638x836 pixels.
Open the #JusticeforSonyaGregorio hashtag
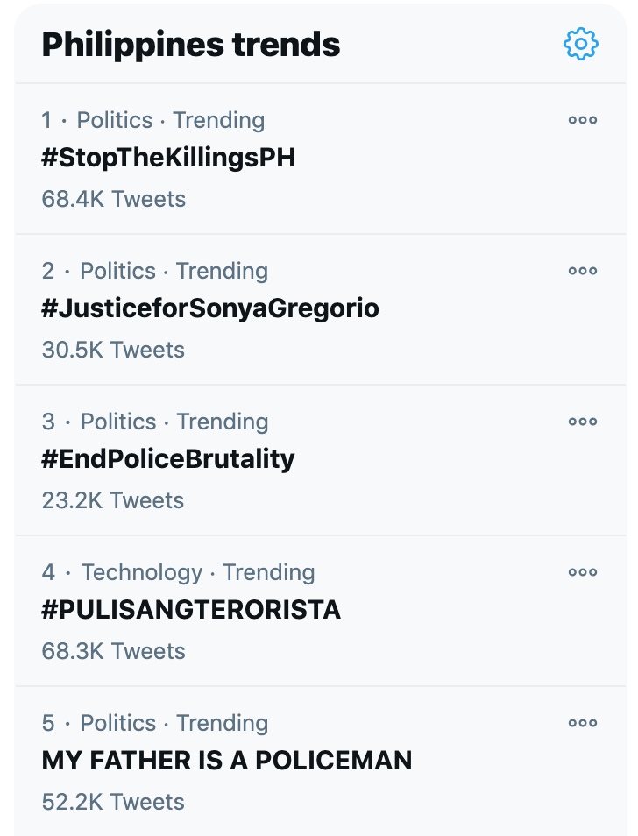pos(210,308)
